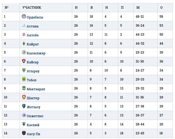Click the О points column header
Screen dimensions: 175x139
point(161,8)
